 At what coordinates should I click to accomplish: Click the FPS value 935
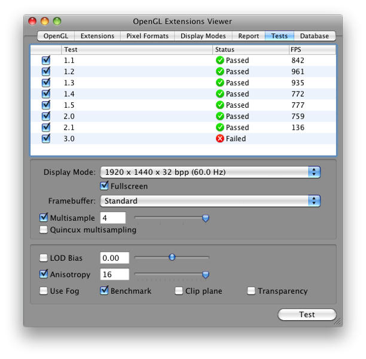click(298, 83)
